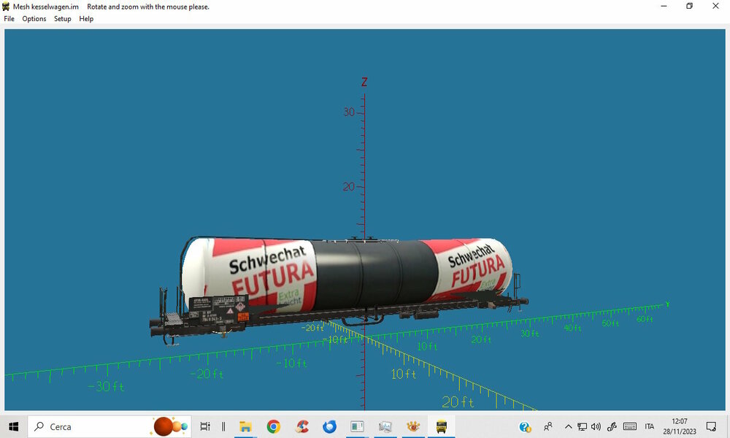Open File Explorer from the taskbar
The image size is (730, 438).
tap(245, 426)
